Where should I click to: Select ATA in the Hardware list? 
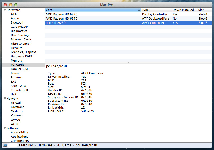point(14,14)
